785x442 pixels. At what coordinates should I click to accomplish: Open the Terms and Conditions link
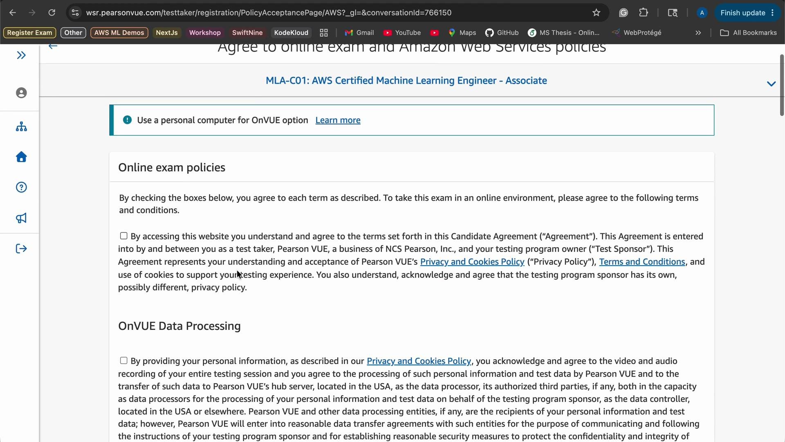pyautogui.click(x=642, y=262)
